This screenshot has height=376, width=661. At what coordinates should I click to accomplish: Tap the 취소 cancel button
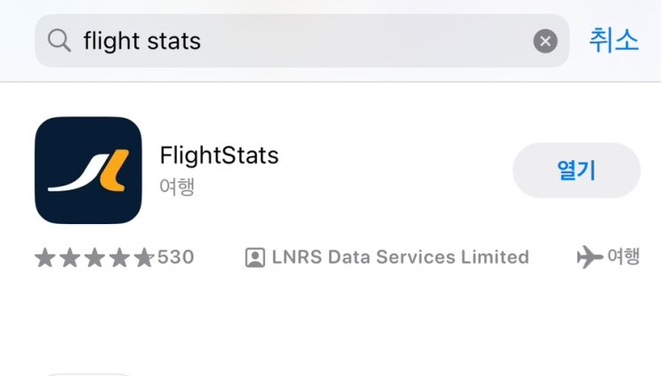614,40
